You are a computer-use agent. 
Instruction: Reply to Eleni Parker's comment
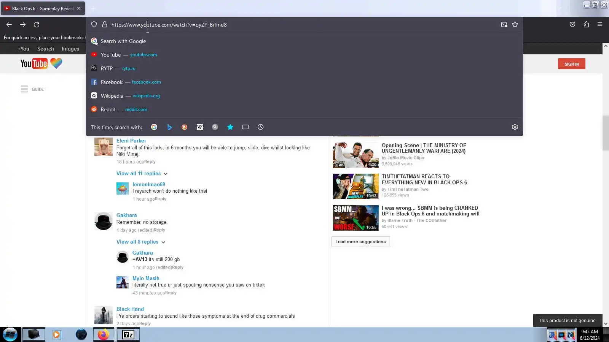coord(150,162)
